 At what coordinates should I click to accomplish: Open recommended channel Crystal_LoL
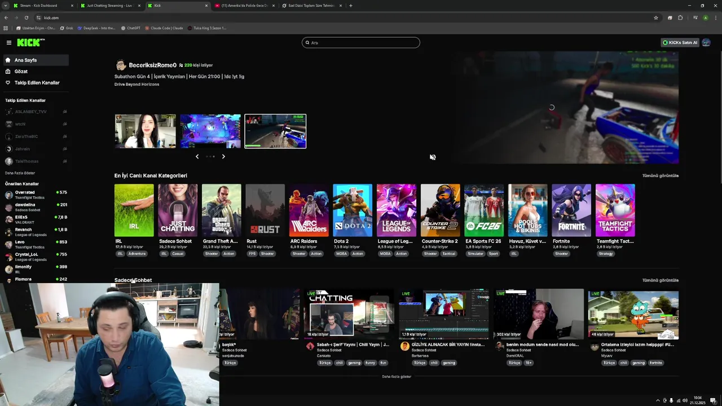tap(35, 257)
